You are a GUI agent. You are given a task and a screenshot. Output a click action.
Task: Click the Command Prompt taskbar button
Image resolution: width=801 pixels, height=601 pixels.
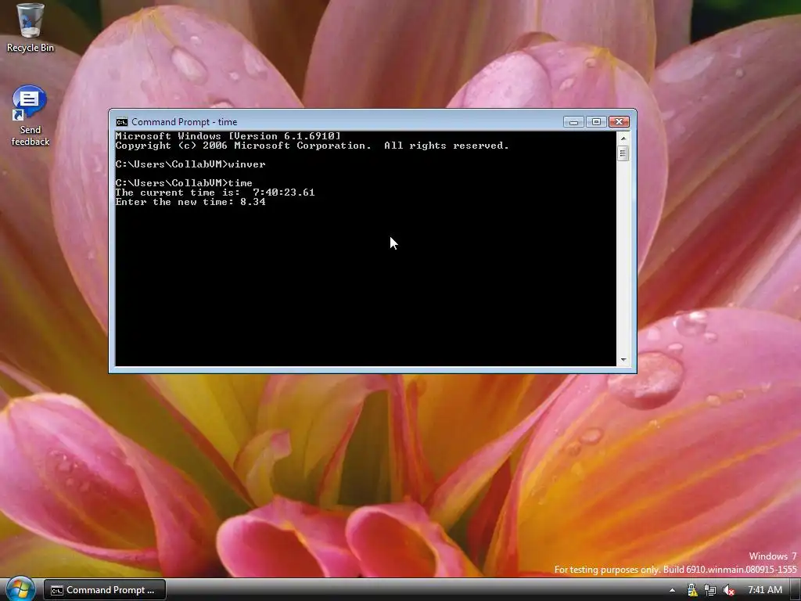click(105, 590)
